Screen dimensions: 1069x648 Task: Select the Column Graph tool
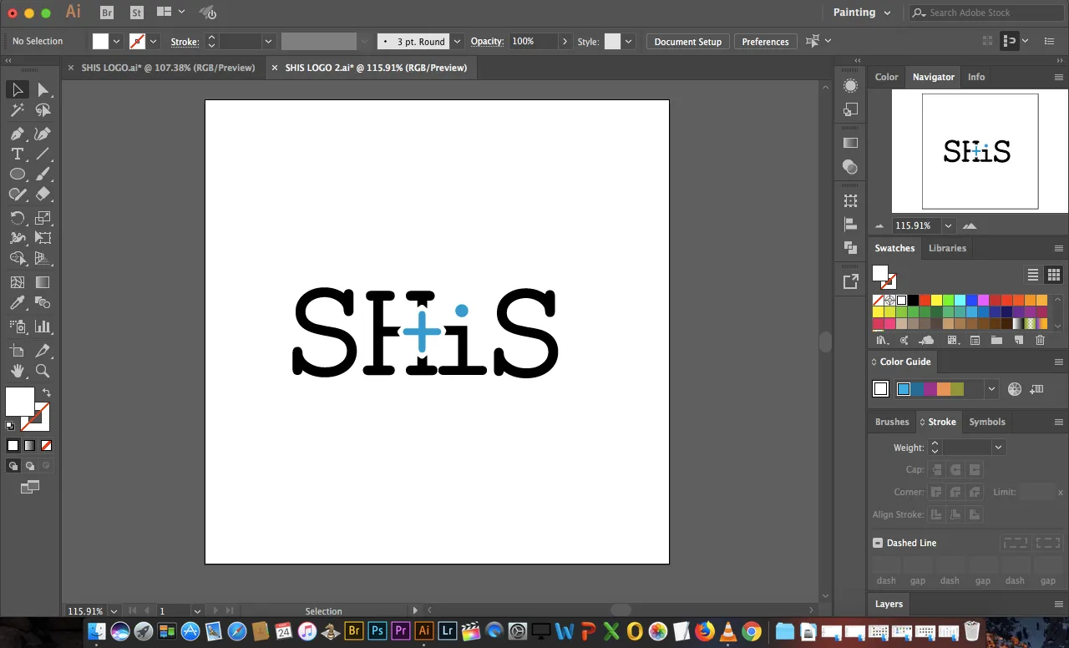coord(43,327)
